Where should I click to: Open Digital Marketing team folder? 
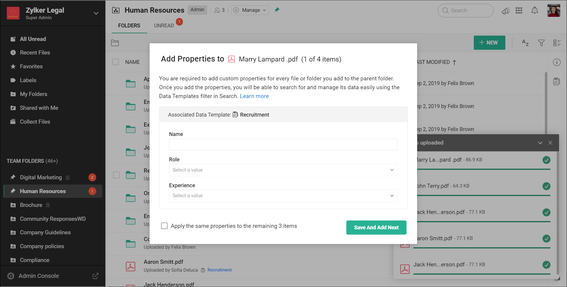[41, 177]
